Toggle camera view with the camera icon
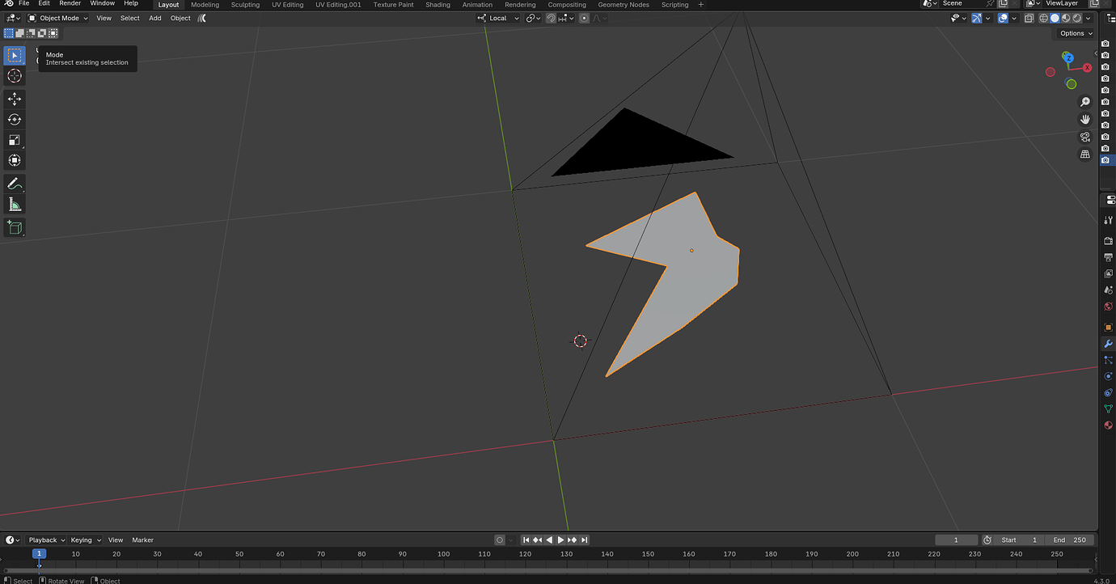This screenshot has width=1116, height=584. click(x=1085, y=137)
